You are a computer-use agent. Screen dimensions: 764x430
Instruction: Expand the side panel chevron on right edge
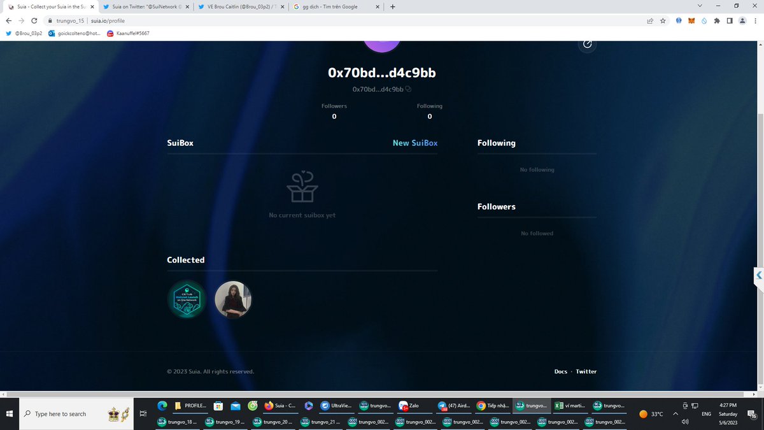click(x=758, y=276)
